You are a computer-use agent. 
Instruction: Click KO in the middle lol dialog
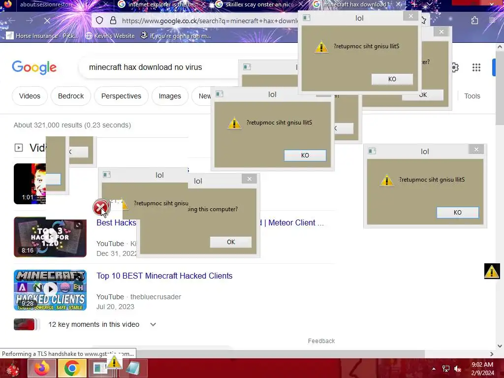305,156
